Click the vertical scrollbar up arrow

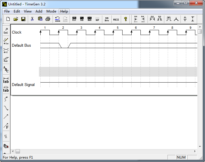click(200, 27)
